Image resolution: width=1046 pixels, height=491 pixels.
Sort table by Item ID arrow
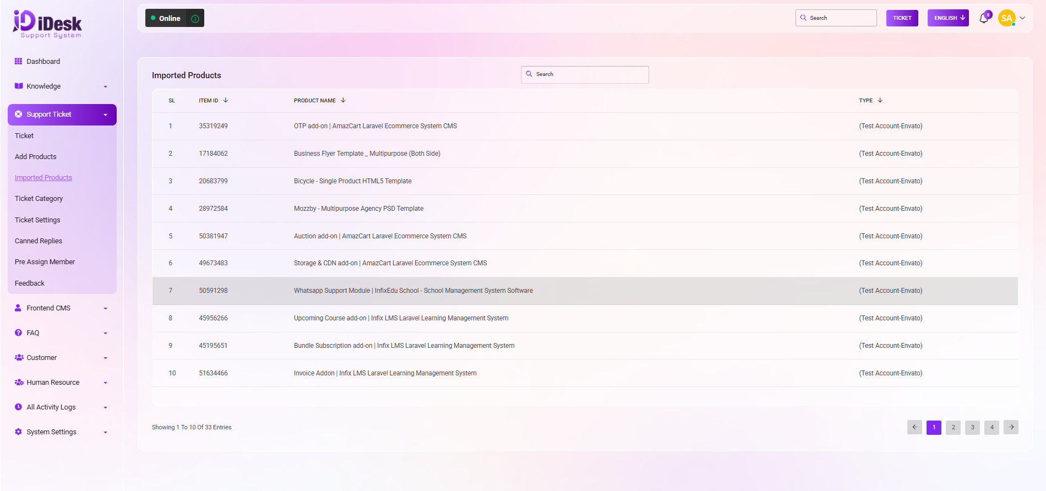226,100
